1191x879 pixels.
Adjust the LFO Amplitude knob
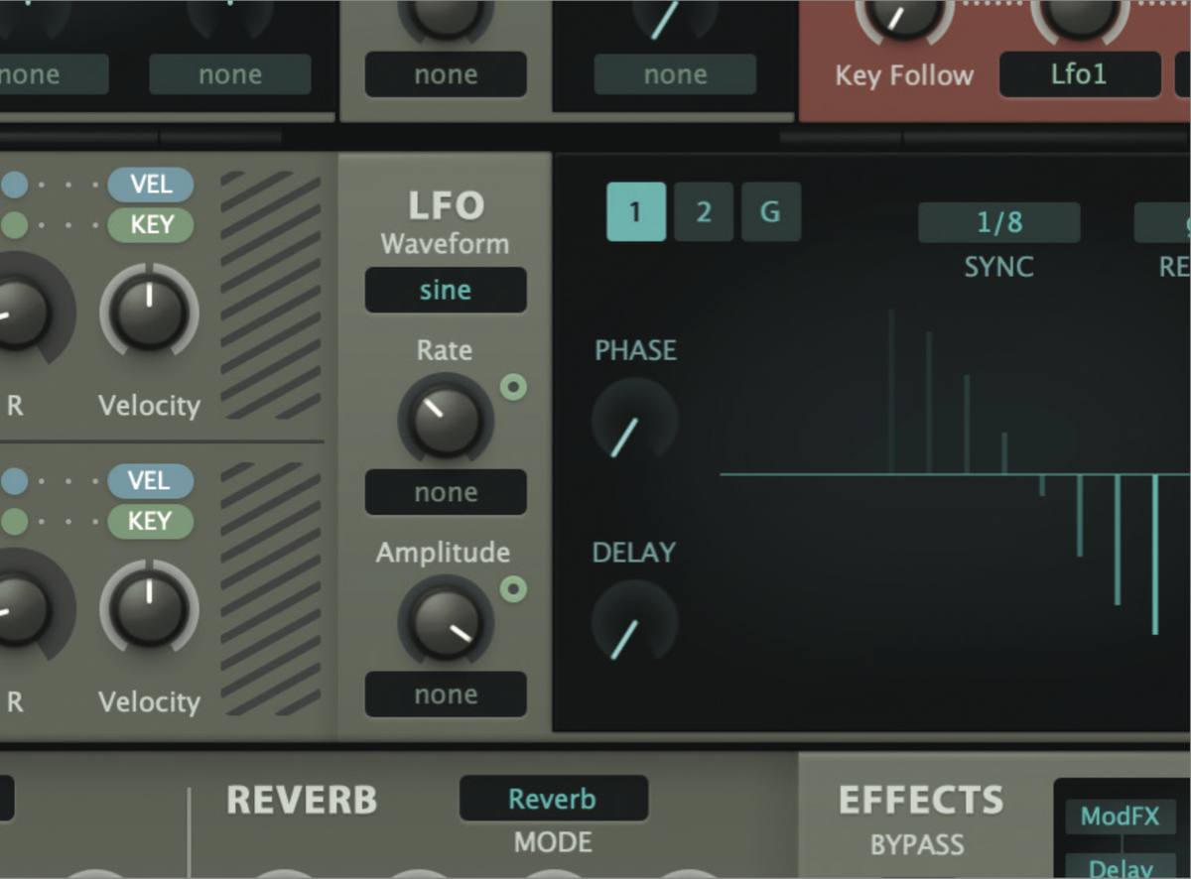click(445, 620)
